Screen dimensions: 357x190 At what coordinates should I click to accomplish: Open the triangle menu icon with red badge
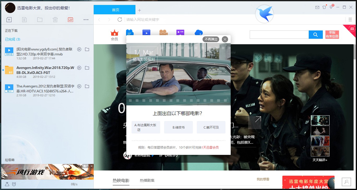[331, 7]
